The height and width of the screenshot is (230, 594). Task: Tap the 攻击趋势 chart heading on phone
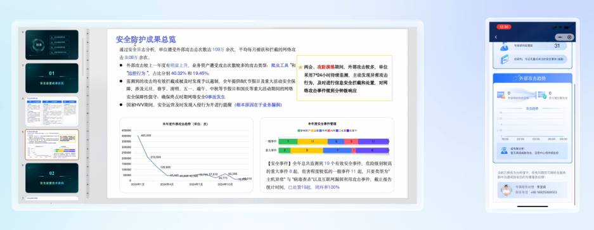pyautogui.click(x=533, y=108)
